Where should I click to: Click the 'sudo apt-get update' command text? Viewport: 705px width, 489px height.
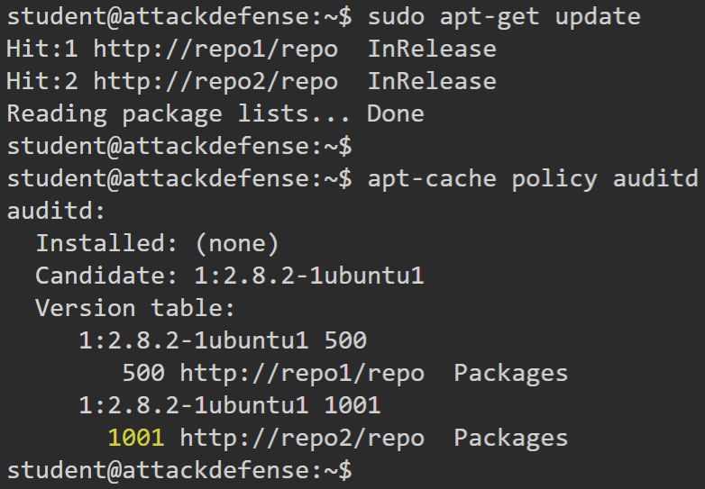[504, 17]
